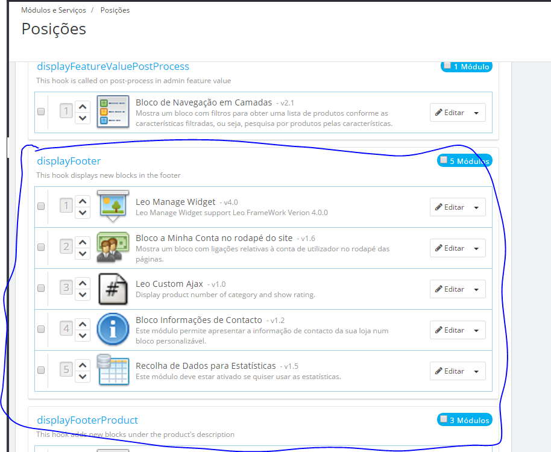Open the Posições breadcrumb link
The height and width of the screenshot is (452, 551).
tap(115, 10)
